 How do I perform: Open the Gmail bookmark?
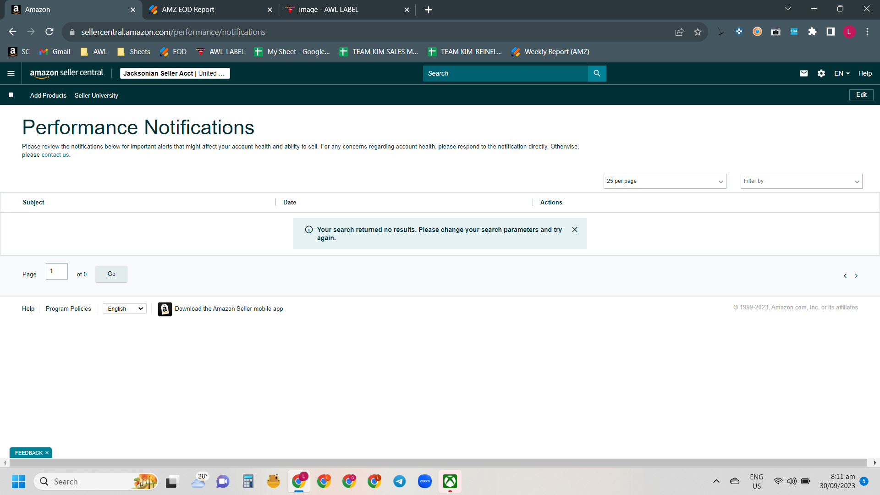[x=55, y=52]
